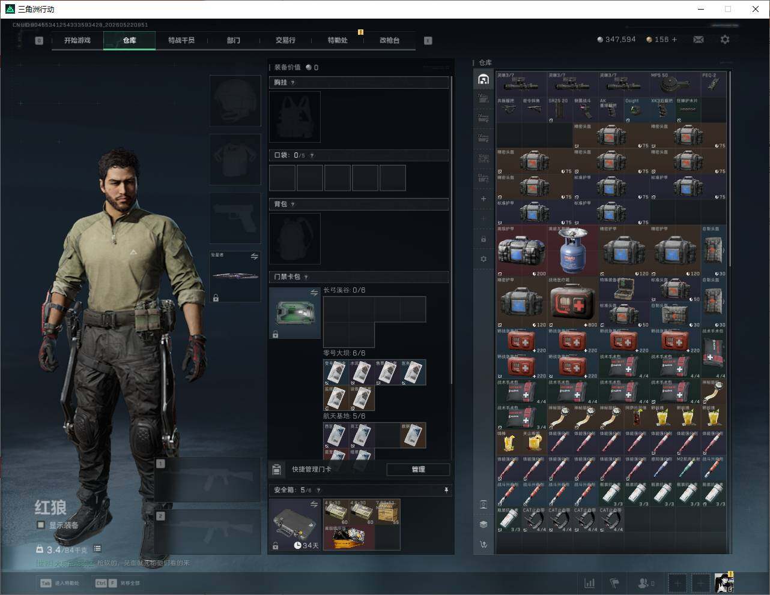The image size is (770, 595).
Task: Click the lock icon in the warehouse sidebar
Action: point(484,239)
